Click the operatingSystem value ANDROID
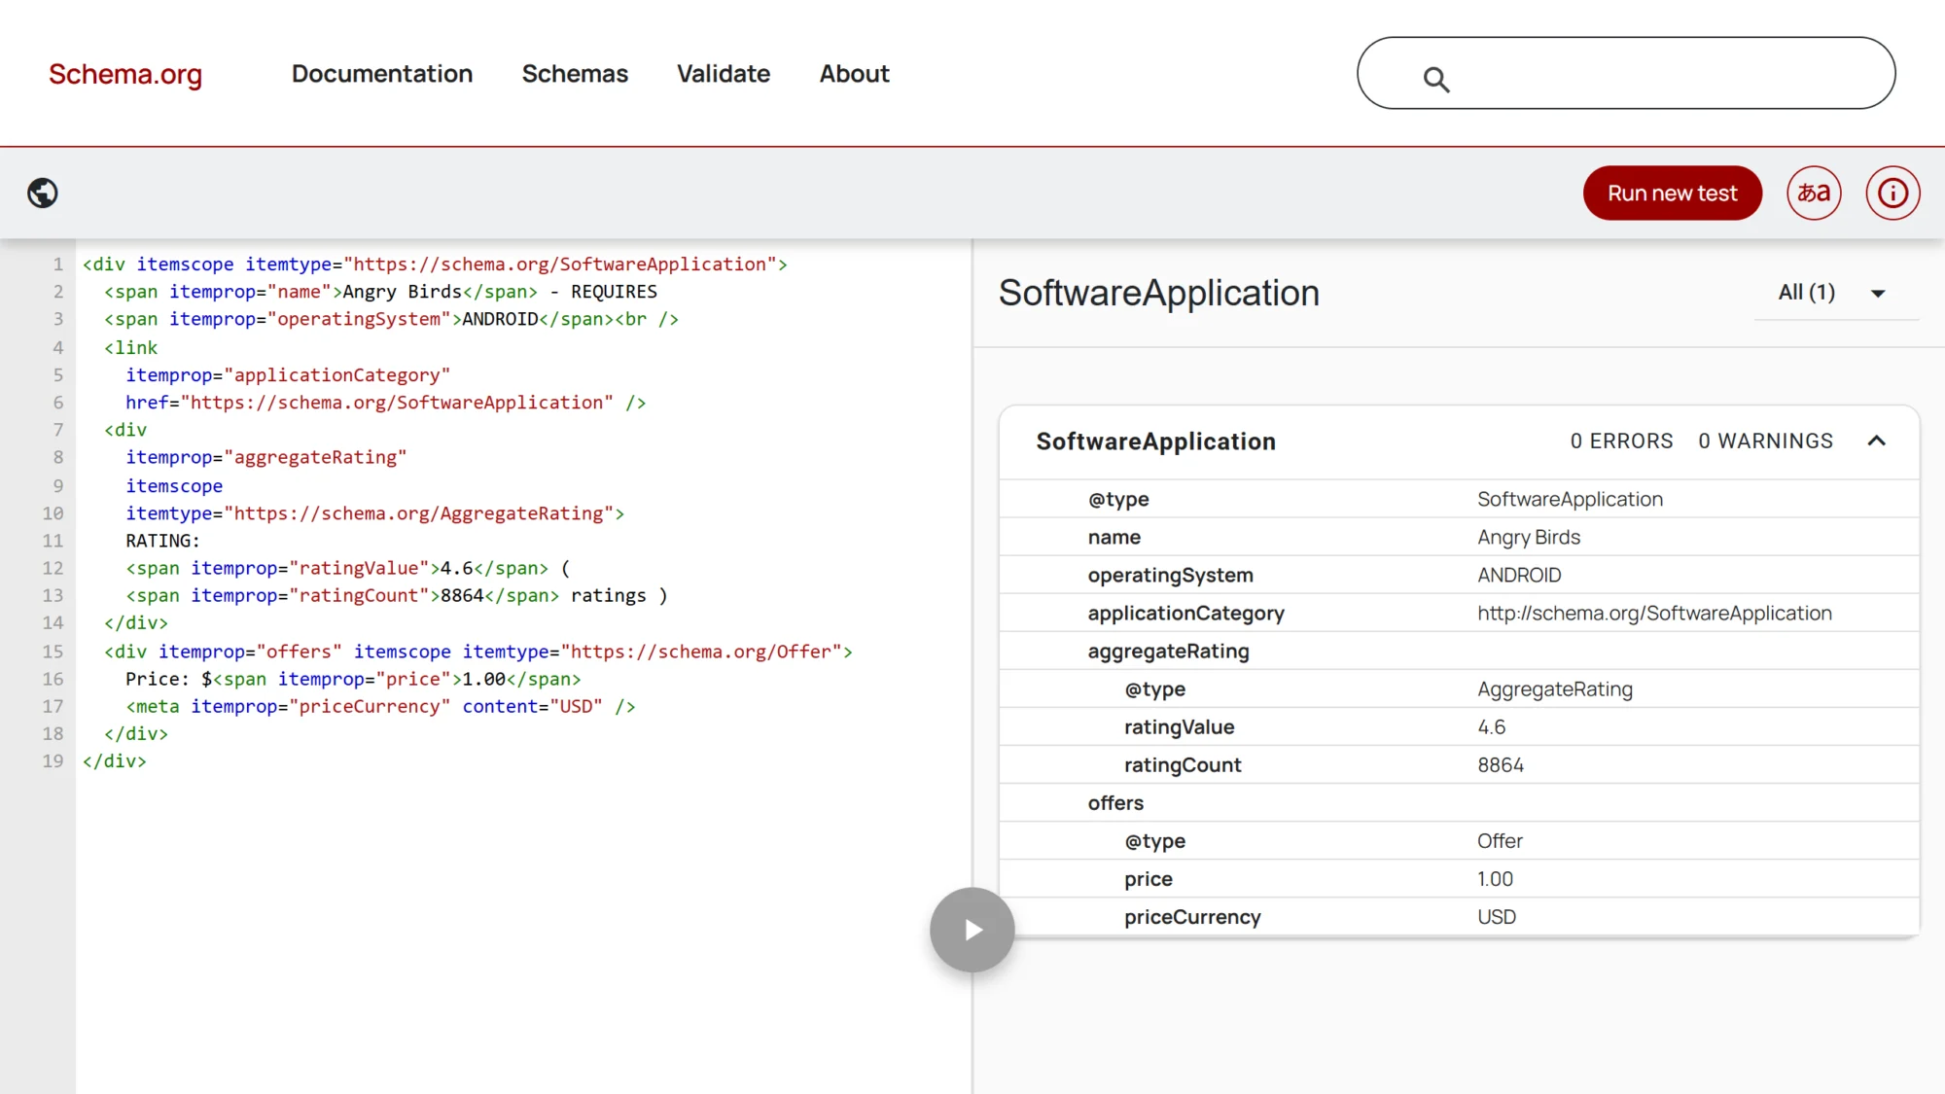 coord(1519,576)
